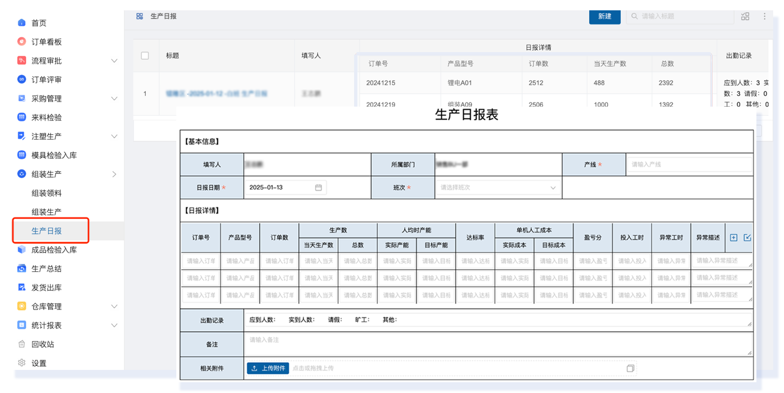This screenshot has height=393, width=784.
Task: Click the view layout switch icon beside search
Action: tap(745, 16)
